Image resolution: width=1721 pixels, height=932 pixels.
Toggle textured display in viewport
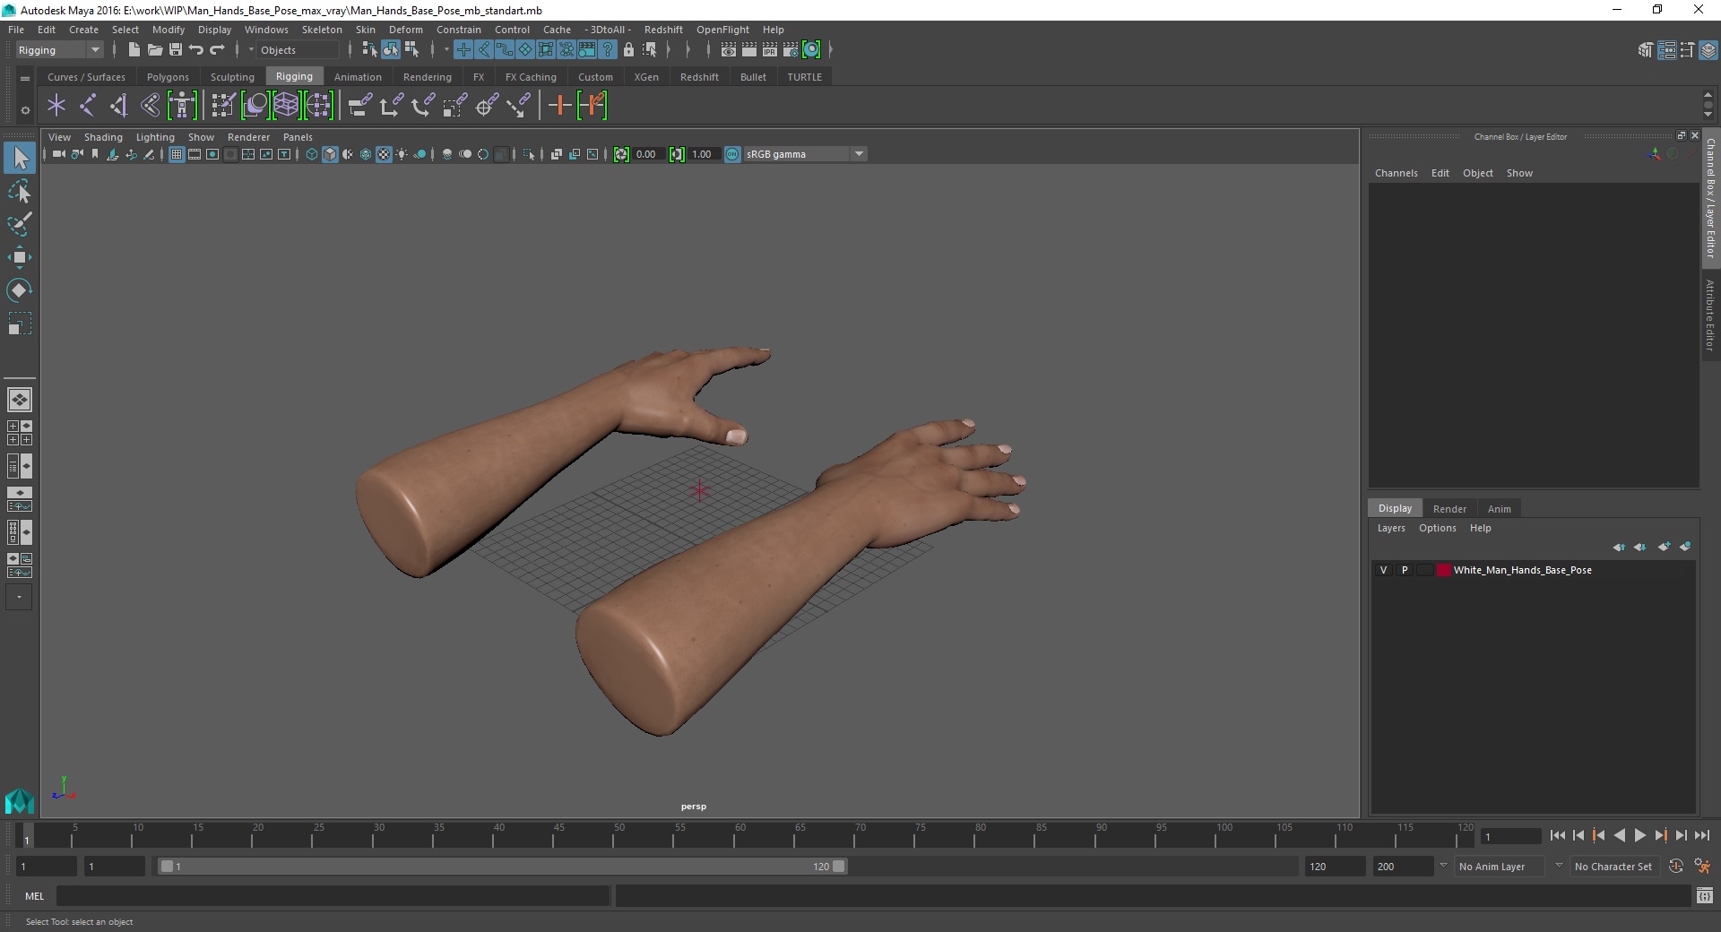(x=384, y=155)
